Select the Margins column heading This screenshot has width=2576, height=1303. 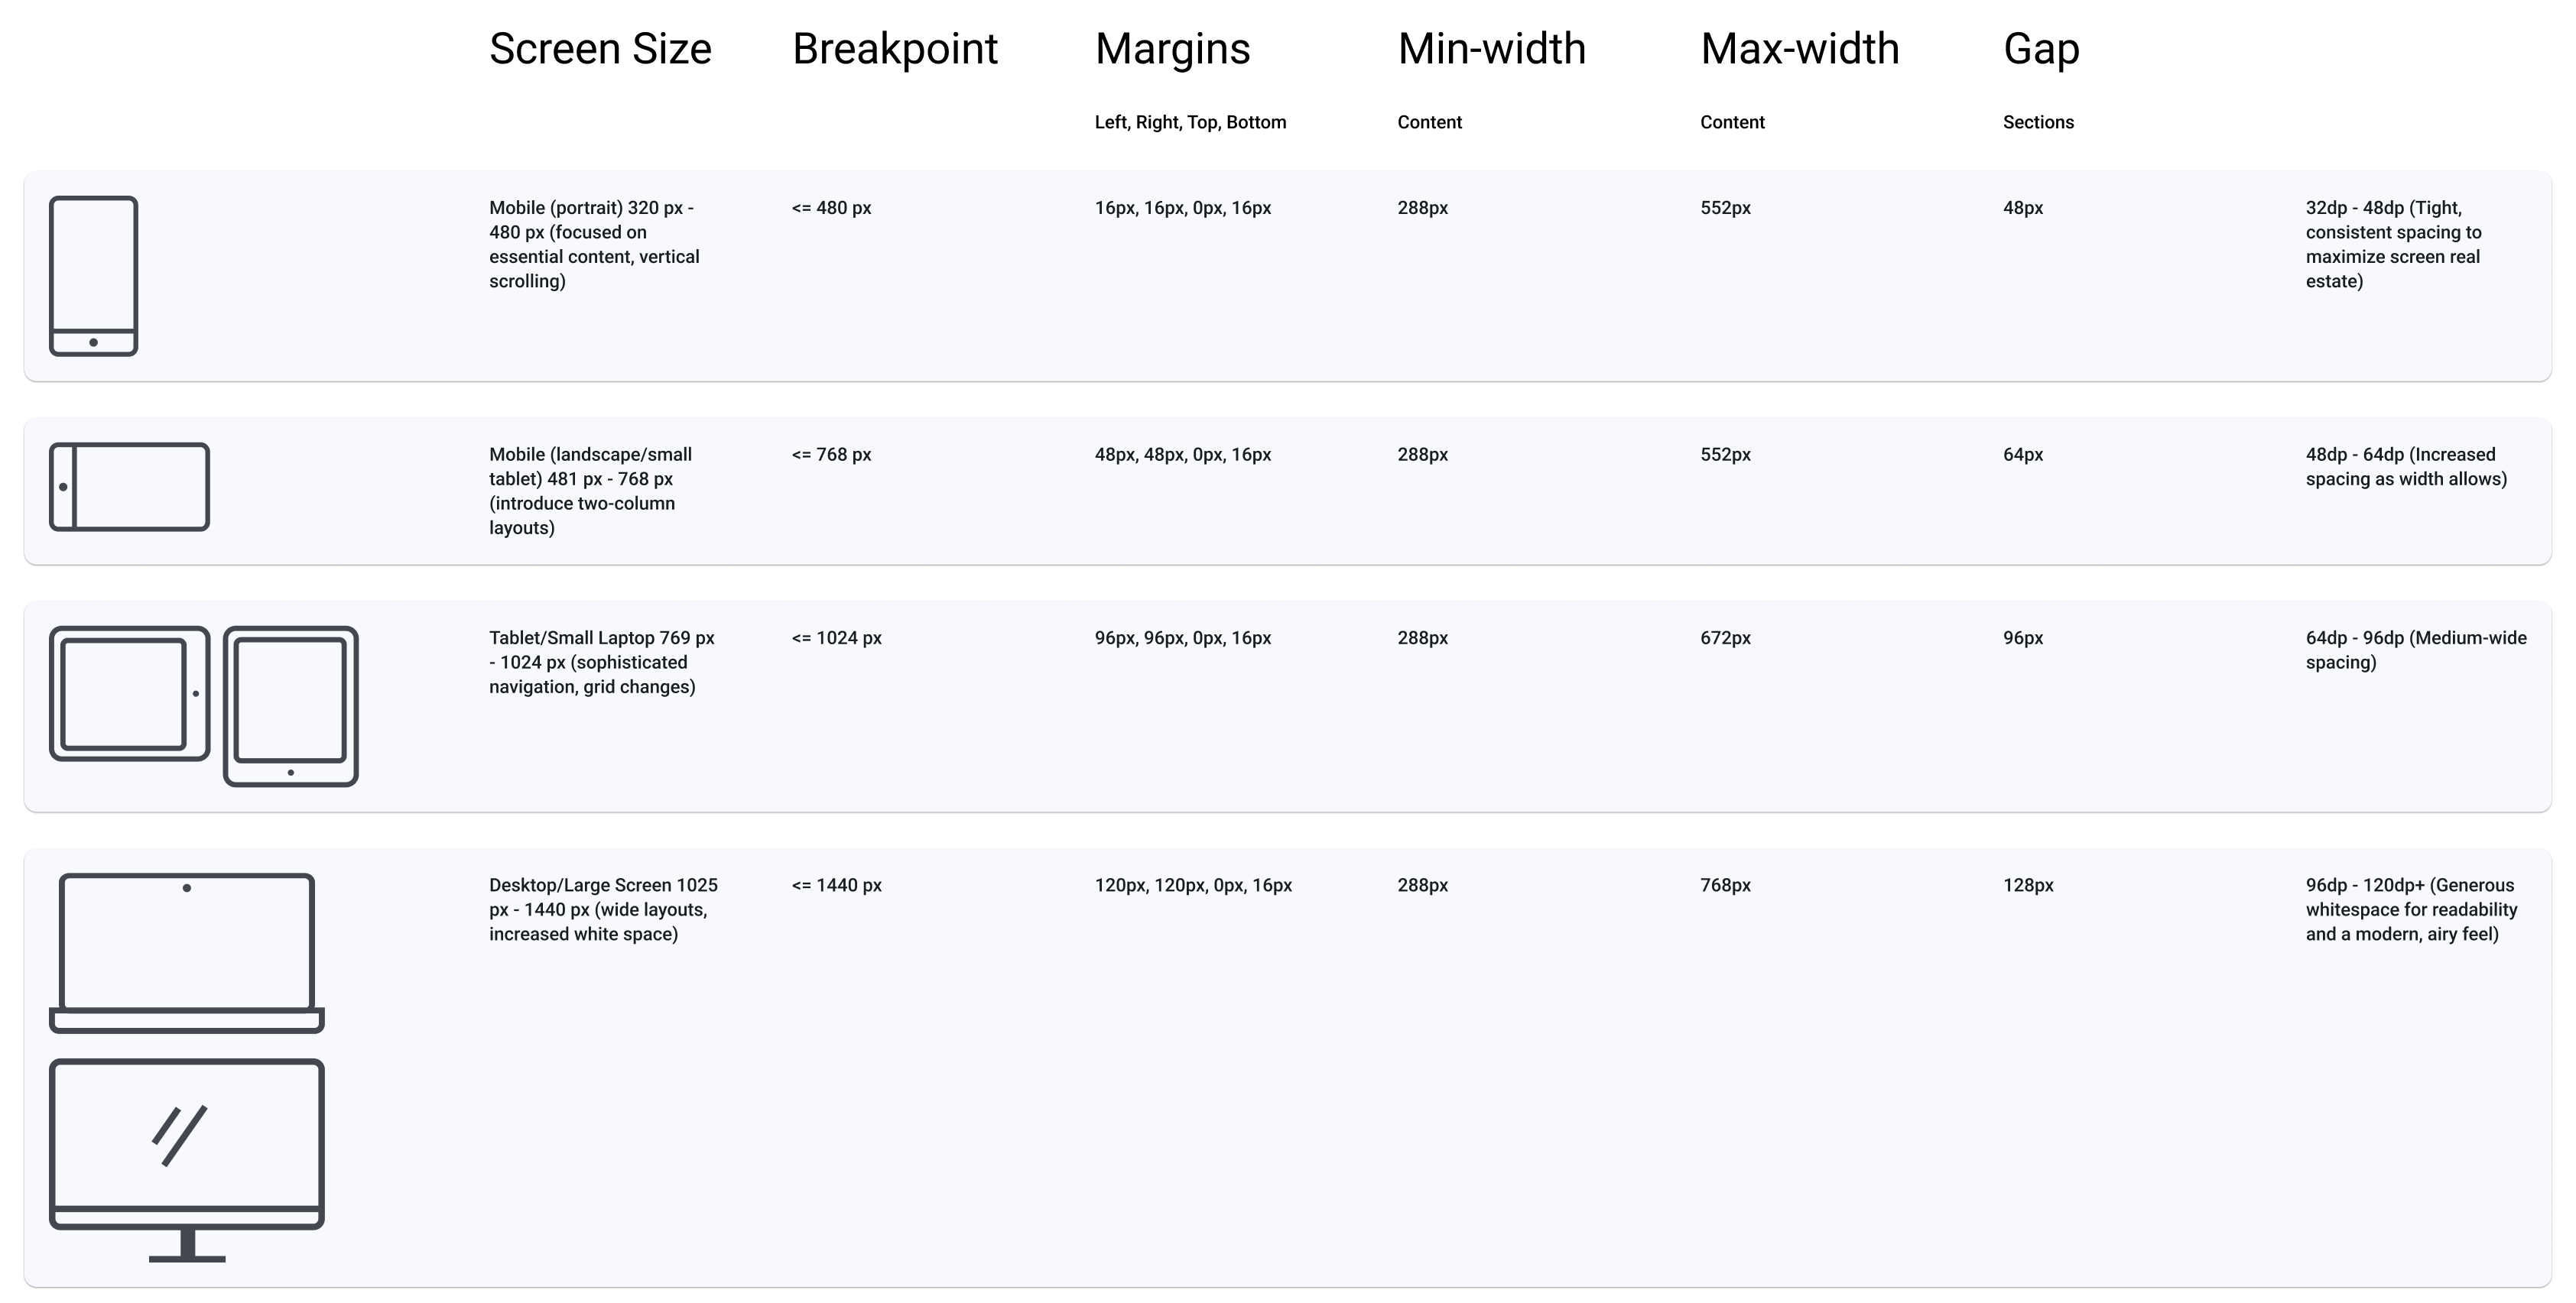tap(1172, 49)
